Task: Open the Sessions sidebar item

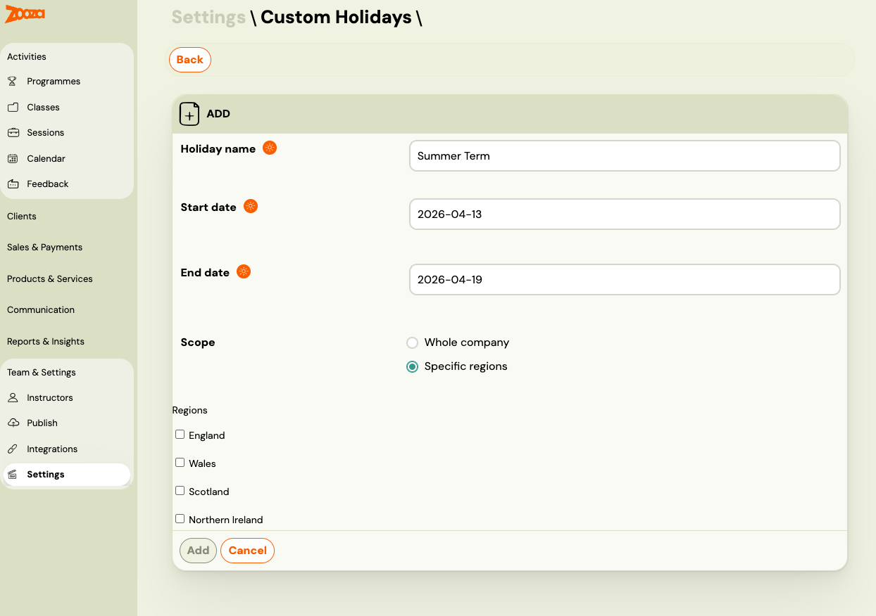Action: pos(45,132)
